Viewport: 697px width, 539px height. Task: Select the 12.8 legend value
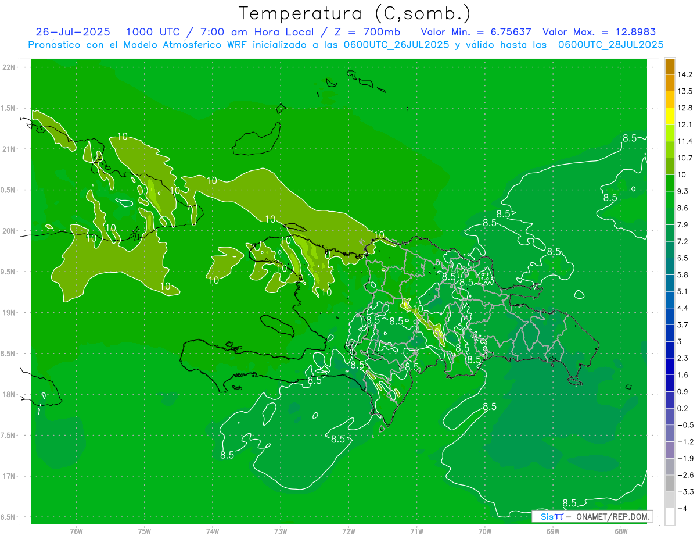click(x=685, y=108)
